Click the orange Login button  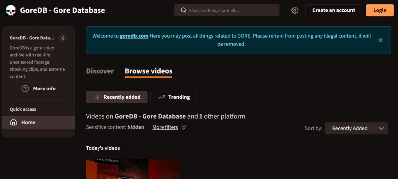(380, 10)
